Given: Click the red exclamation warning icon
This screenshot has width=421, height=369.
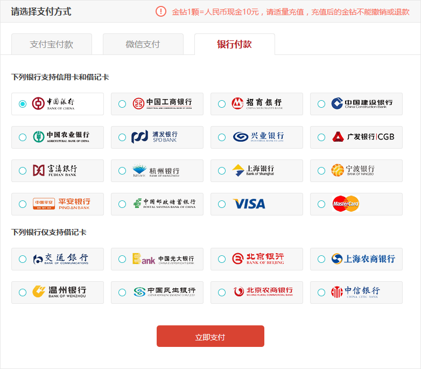Looking at the screenshot, I should (161, 11).
